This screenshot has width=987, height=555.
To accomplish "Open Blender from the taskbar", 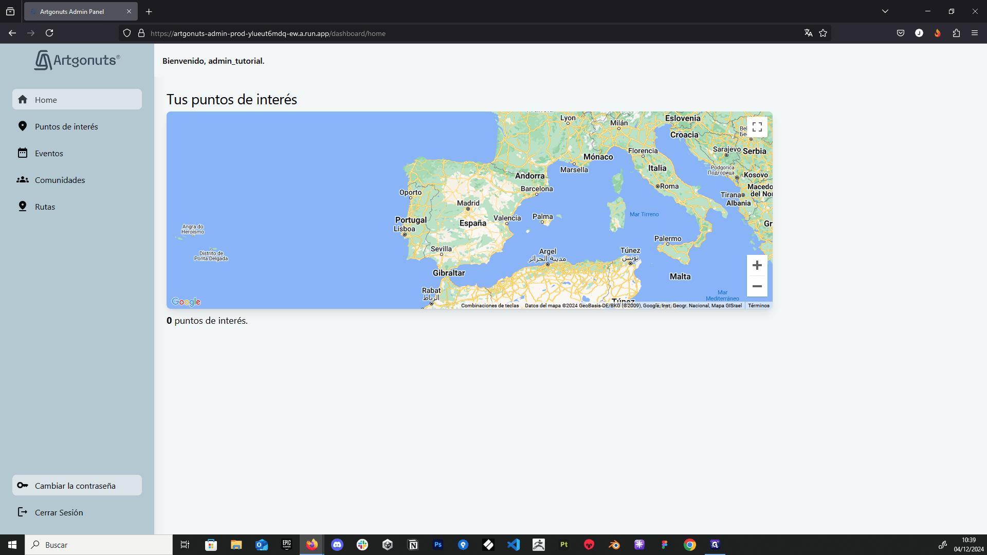I will 614,545.
